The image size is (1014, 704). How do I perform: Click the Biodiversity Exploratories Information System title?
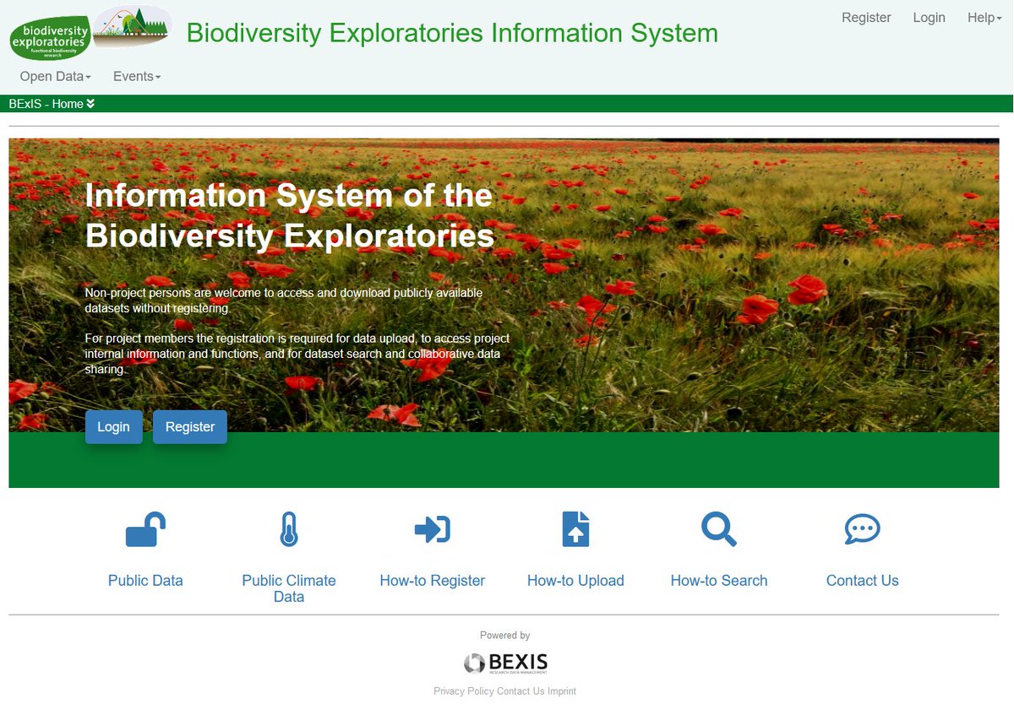452,33
